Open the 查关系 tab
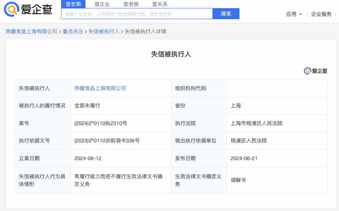 click(160, 4)
